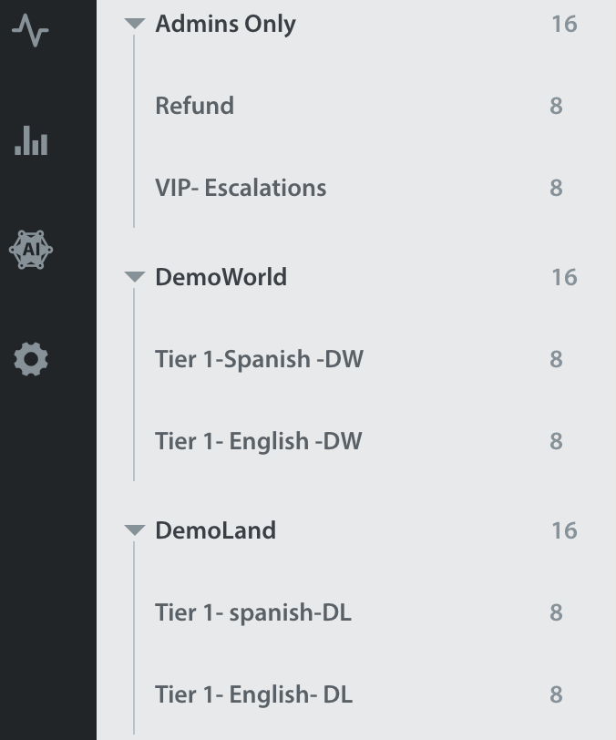Image resolution: width=616 pixels, height=740 pixels.
Task: Click the count 8 beside Refund
Action: [556, 106]
